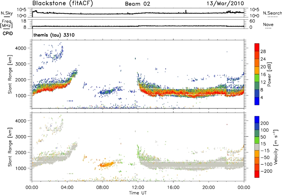Click the 'Beam 02' label
This screenshot has width=282, height=195.
[137, 4]
